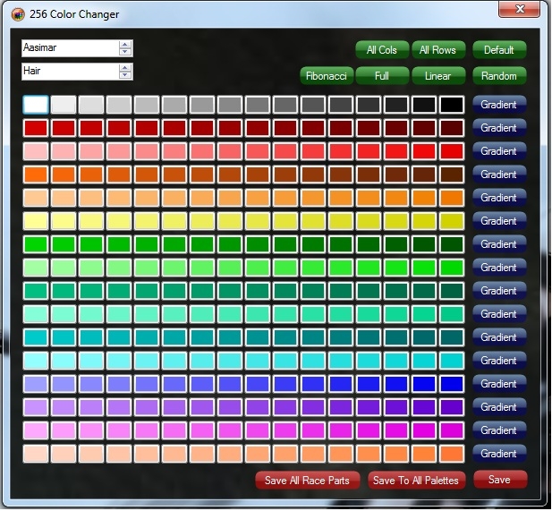This screenshot has width=552, height=511.
Task: Choose the Linear pattern button
Action: [x=437, y=76]
